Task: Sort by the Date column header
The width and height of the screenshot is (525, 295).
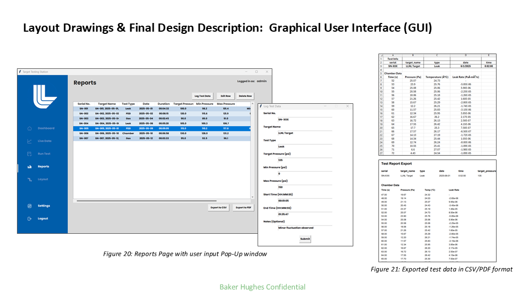Action: 146,104
